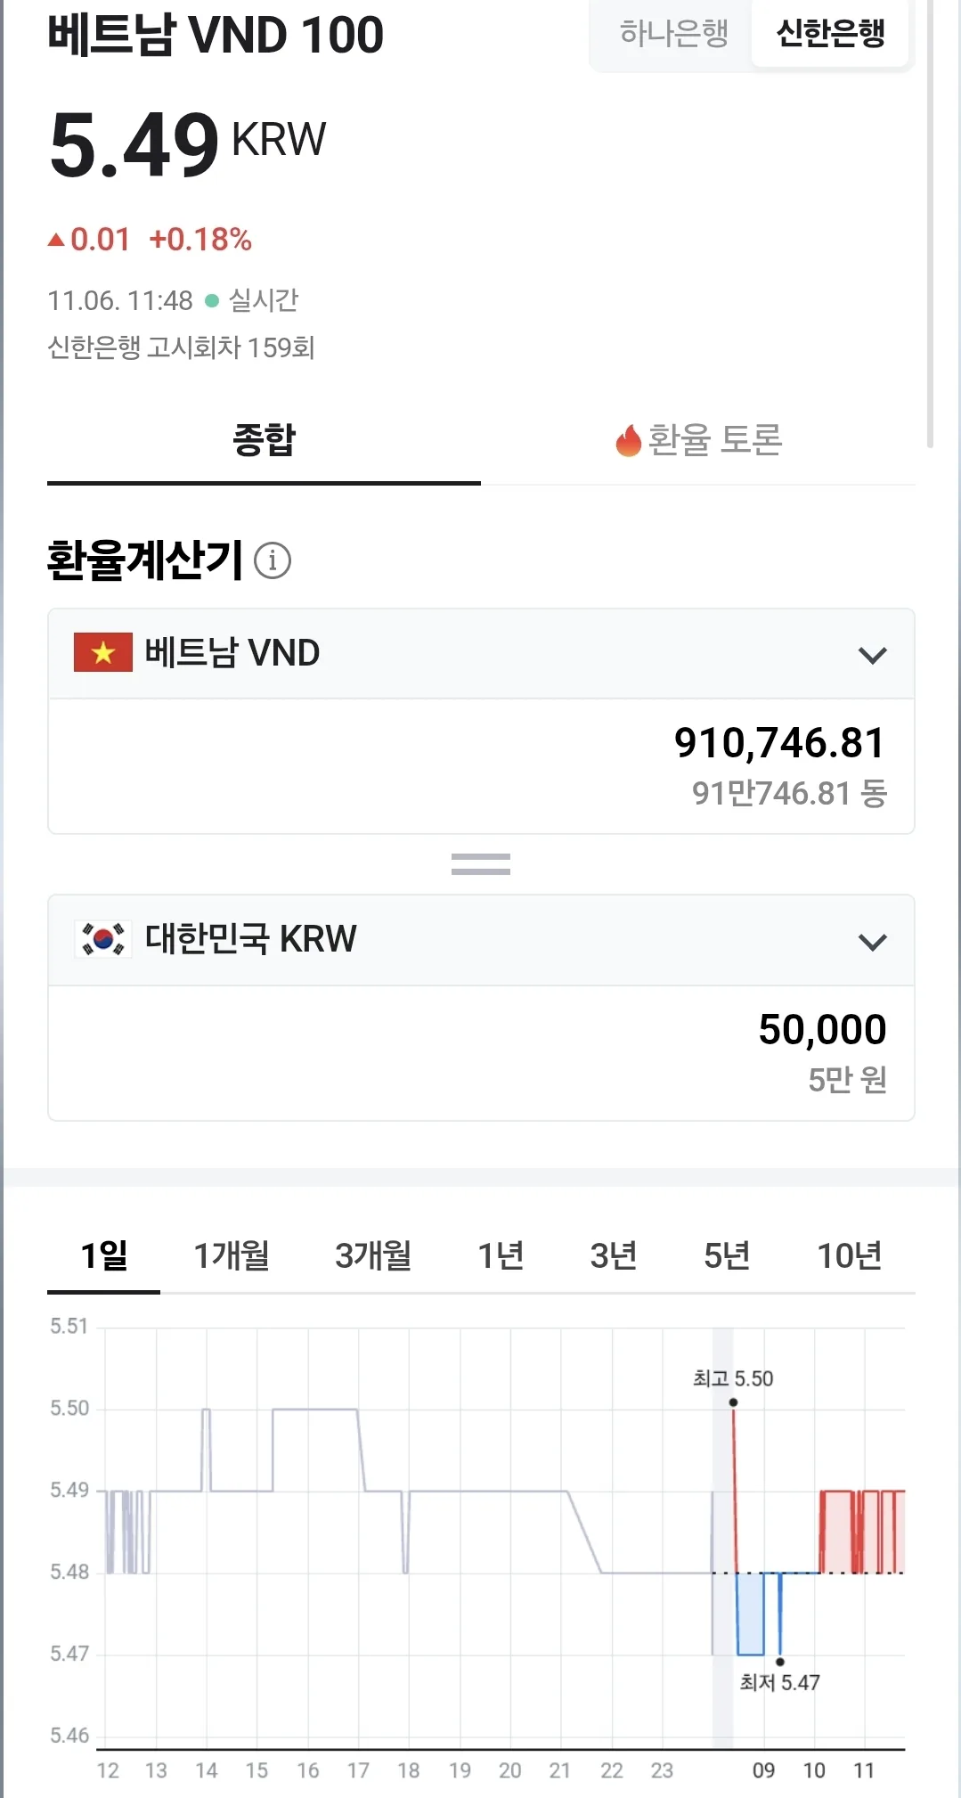The height and width of the screenshot is (1798, 961).
Task: Tap the swap equals icon between currencies
Action: (481, 864)
